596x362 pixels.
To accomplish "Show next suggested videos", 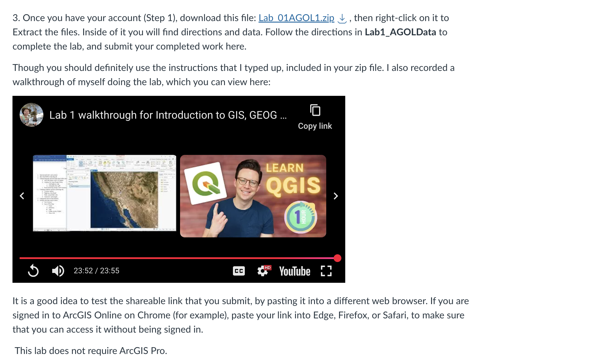I will [336, 196].
